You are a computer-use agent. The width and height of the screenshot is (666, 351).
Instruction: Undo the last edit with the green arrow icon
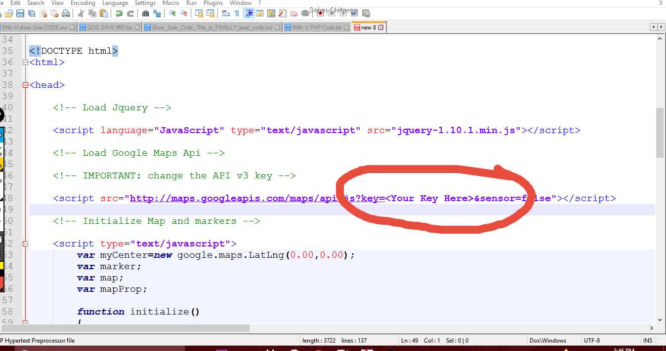119,13
